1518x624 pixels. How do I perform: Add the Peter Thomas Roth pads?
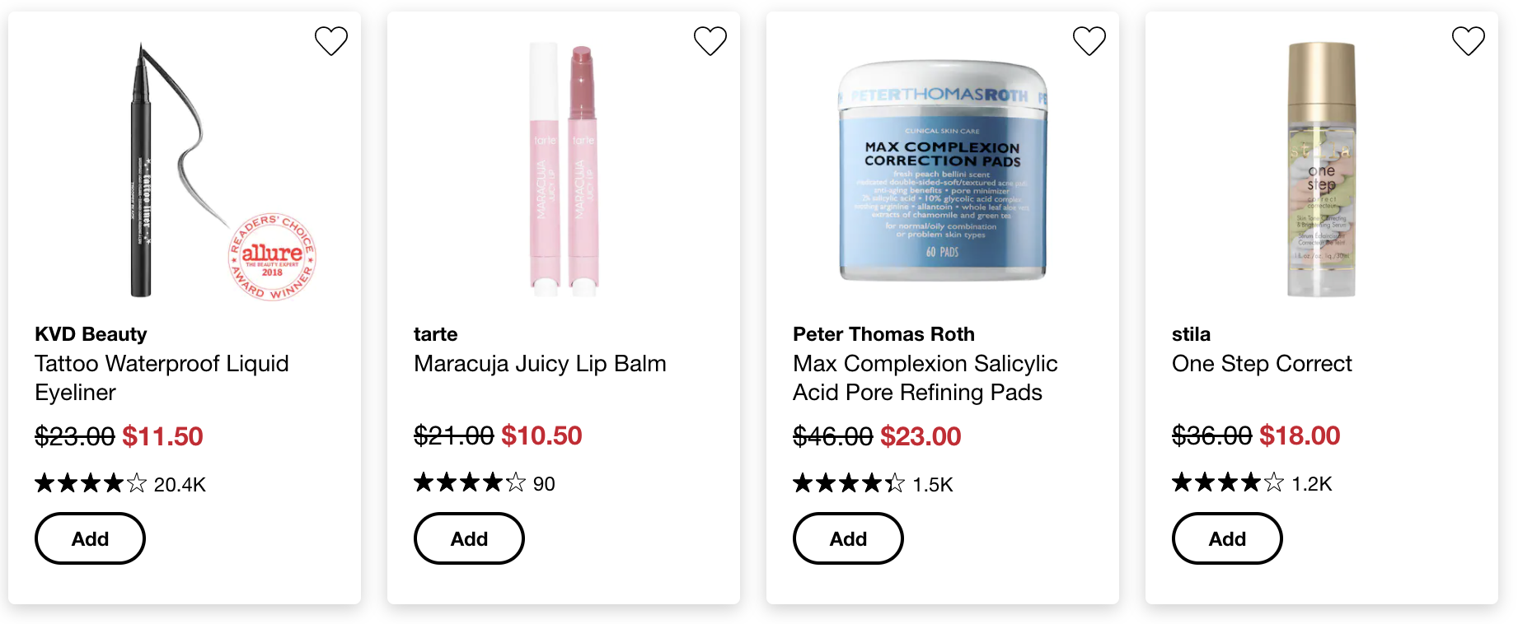point(848,538)
